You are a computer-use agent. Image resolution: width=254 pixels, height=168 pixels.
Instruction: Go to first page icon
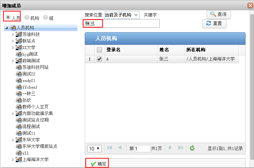tap(110, 148)
